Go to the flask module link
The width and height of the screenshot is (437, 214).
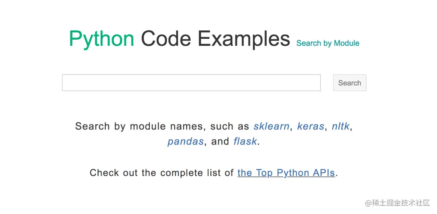pyautogui.click(x=245, y=142)
